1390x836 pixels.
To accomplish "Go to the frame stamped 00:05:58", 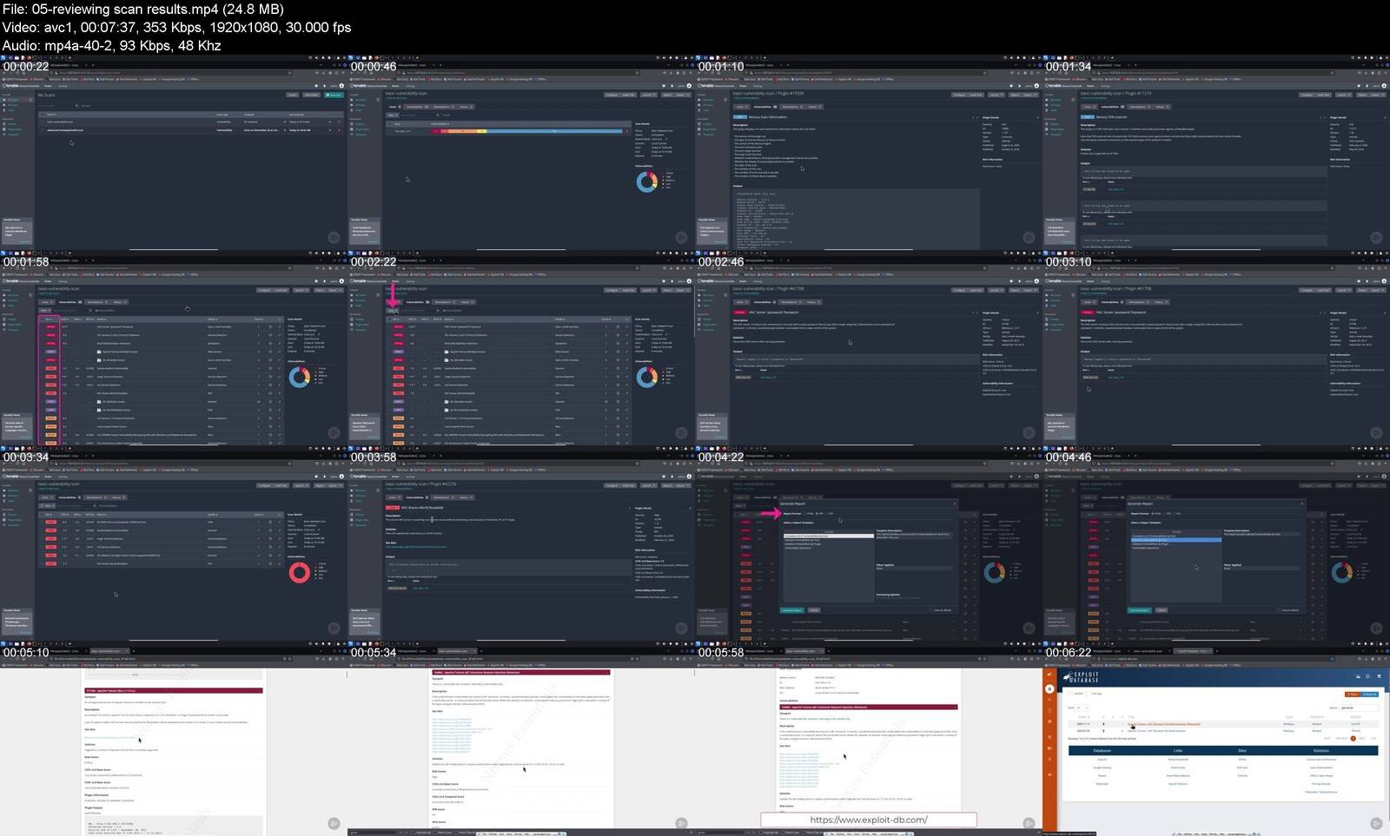I will pos(869,741).
